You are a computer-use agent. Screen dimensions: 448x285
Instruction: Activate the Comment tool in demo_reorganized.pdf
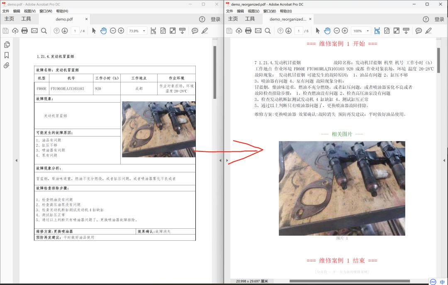pyautogui.click(x=419, y=30)
